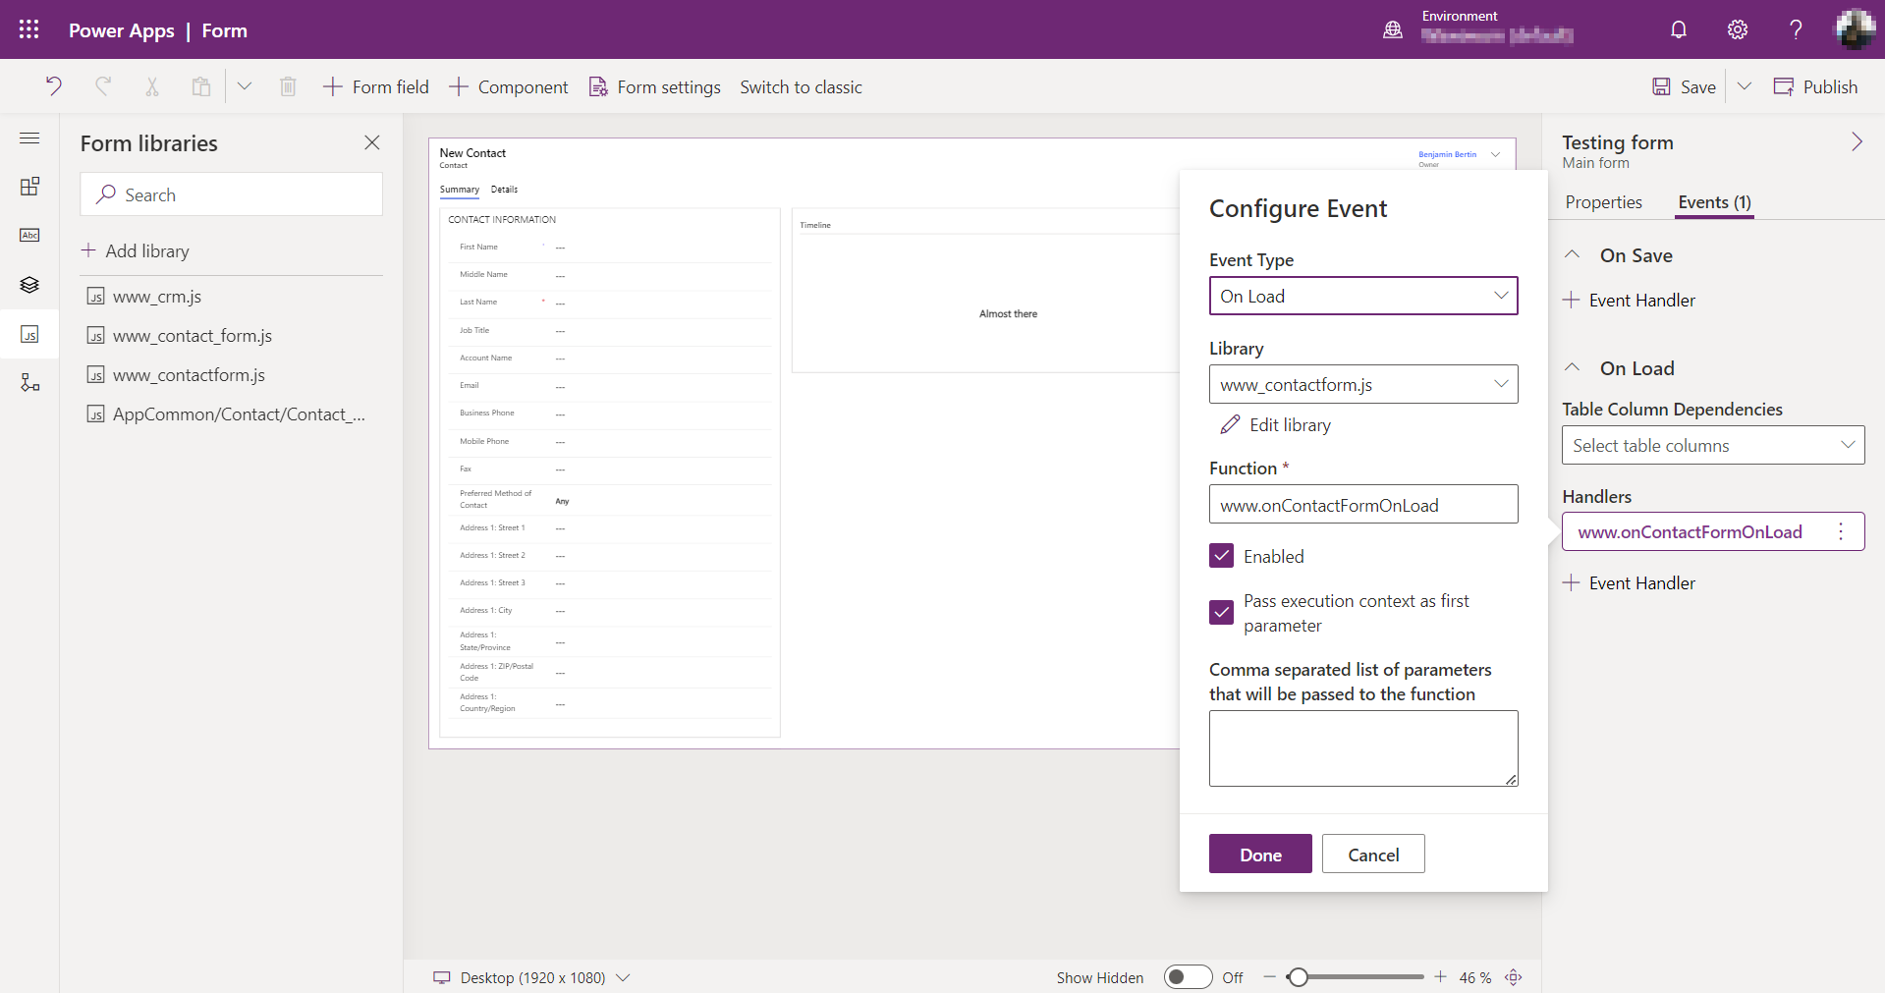Click the Power Apps notifications bell
Screen dimensions: 1885x993
1677,29
